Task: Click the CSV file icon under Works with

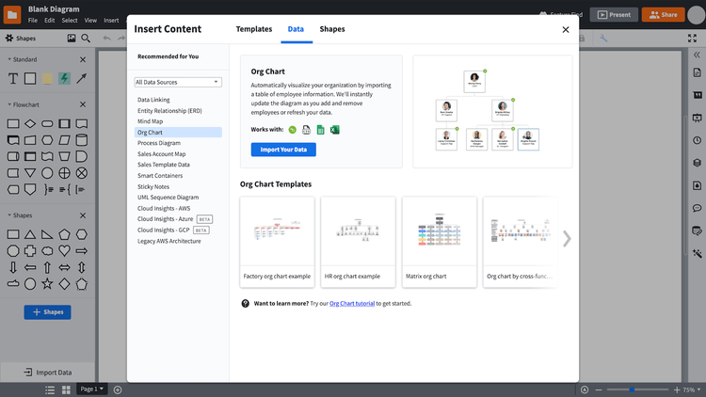Action: tap(306, 130)
